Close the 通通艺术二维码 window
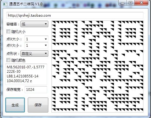 (x=141, y=3)
